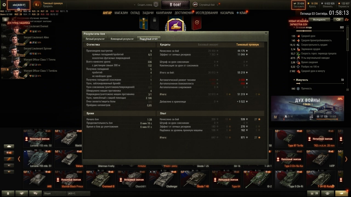This screenshot has width=351, height=197.
Task: Collapse the Огневая мощь parameters section
Action: click(294, 27)
